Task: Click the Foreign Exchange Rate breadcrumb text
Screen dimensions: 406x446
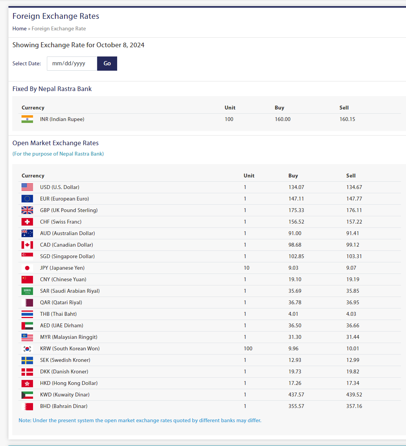Action: click(x=58, y=28)
